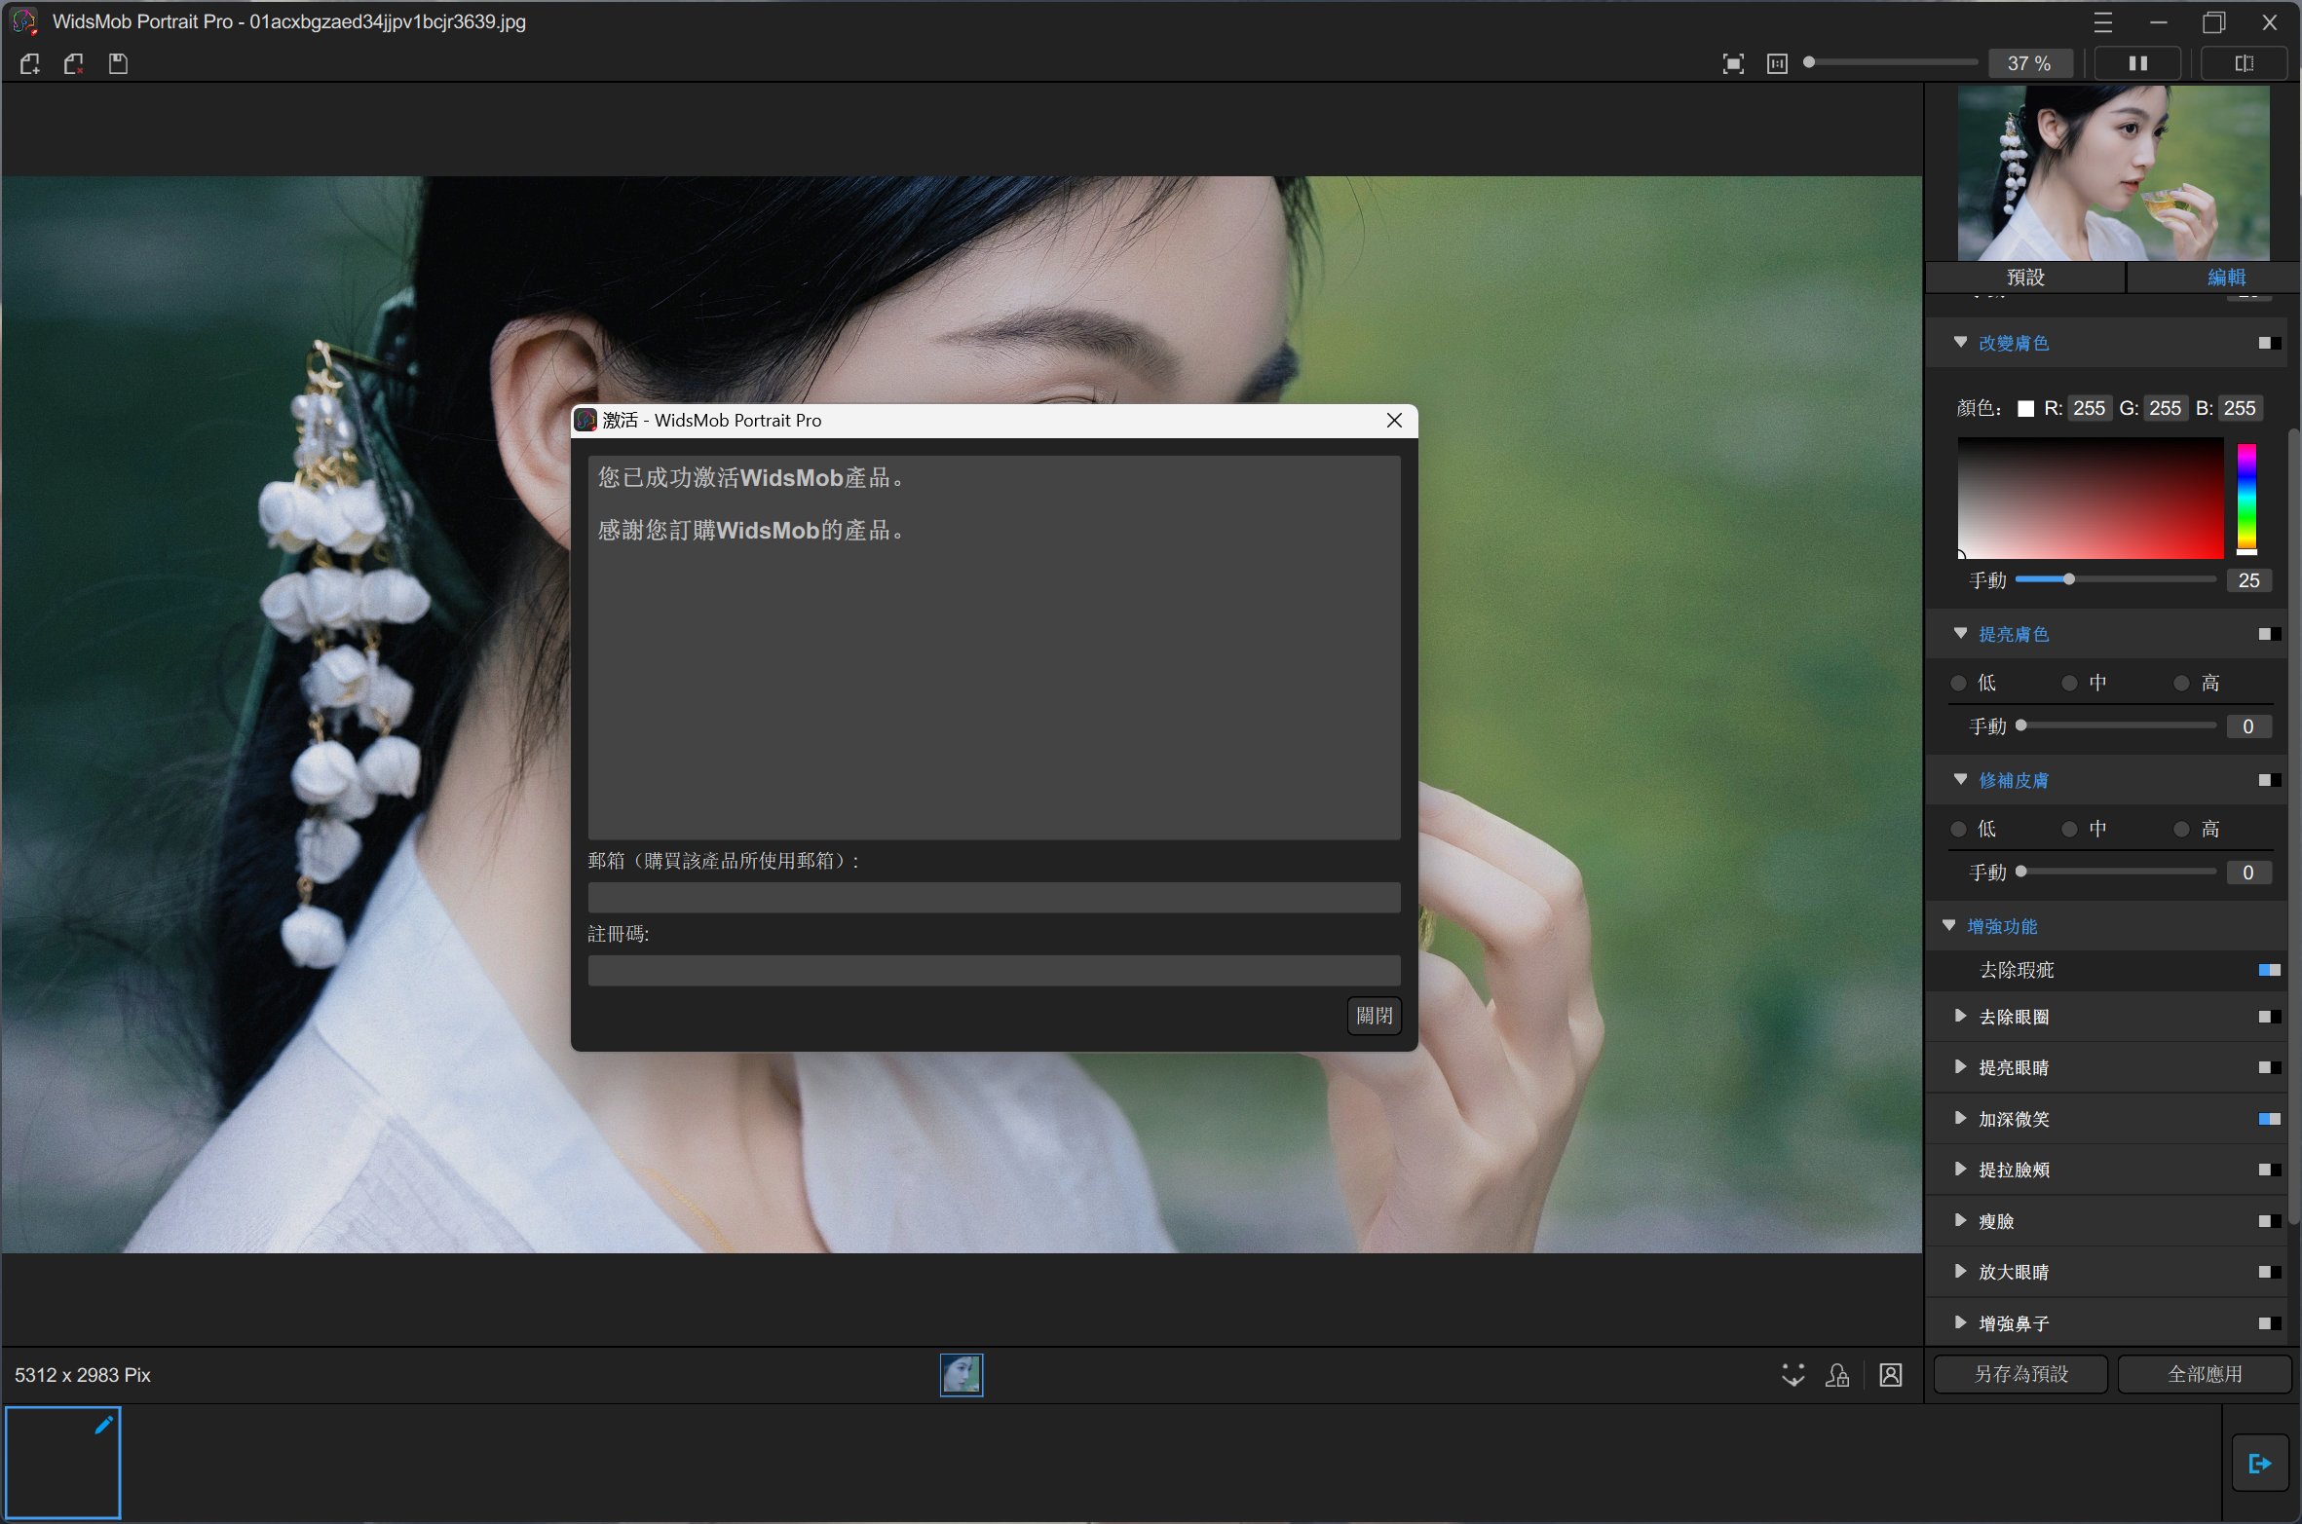Toggle the 提亮眼睛 switch
Screen dimensions: 2302x1524
2270,1067
